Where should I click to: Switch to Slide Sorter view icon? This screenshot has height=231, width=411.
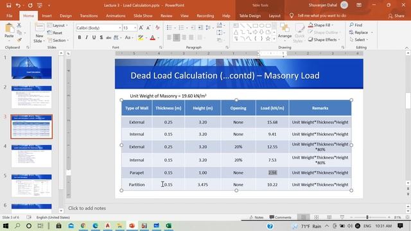point(317,218)
